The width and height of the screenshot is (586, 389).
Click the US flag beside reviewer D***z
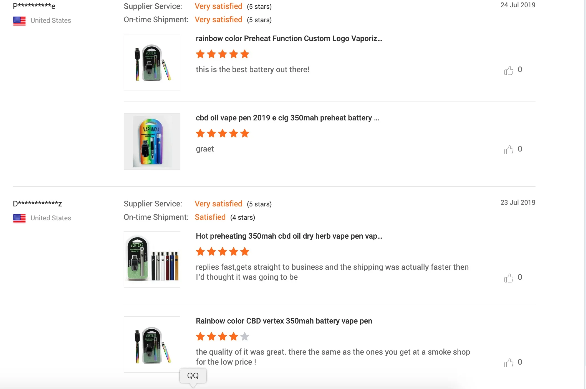point(19,218)
